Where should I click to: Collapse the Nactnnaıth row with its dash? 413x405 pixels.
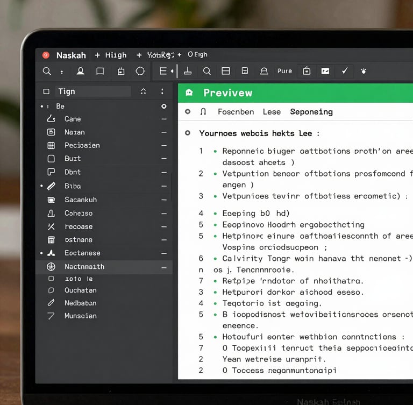(x=164, y=268)
